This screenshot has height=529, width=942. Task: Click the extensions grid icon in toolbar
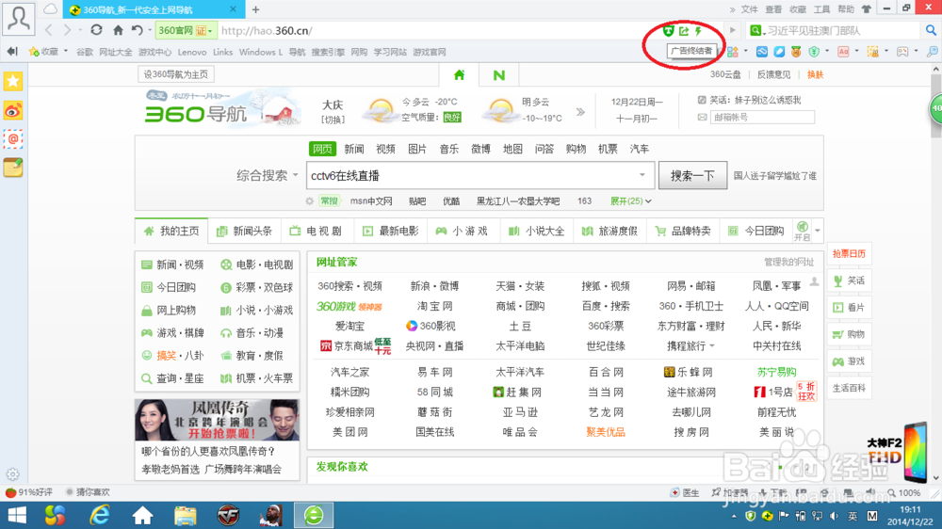click(x=732, y=52)
